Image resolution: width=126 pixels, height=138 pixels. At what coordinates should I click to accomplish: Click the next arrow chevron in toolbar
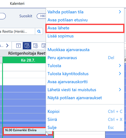(x=7, y=45)
